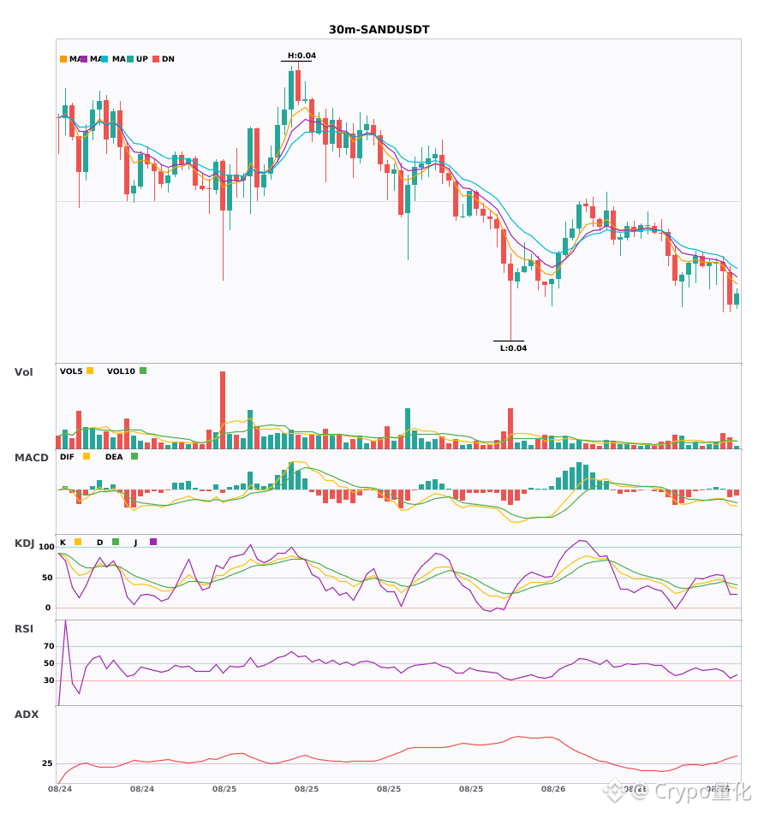Click the DIF legend text

pos(67,457)
